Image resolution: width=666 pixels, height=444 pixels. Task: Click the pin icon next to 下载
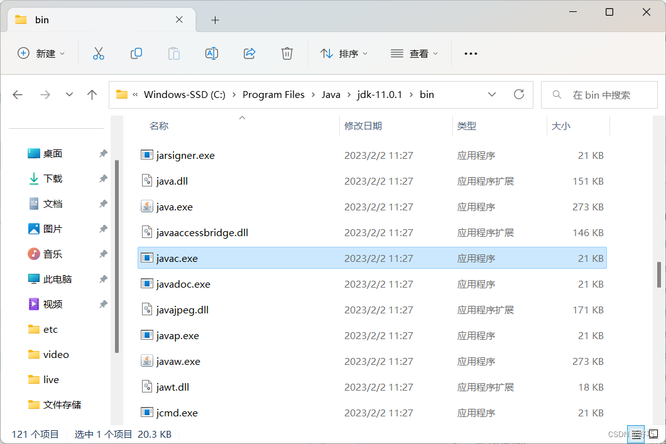coord(103,178)
